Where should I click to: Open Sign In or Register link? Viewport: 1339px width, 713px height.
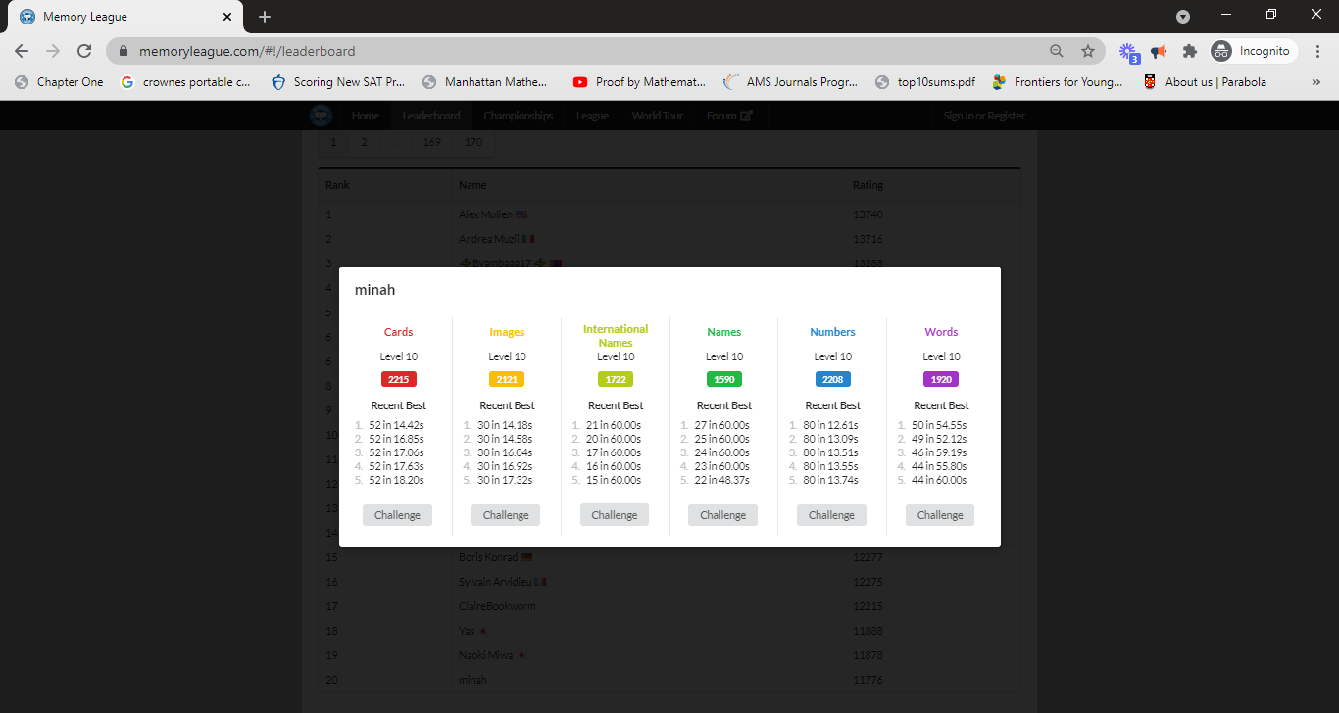point(983,116)
